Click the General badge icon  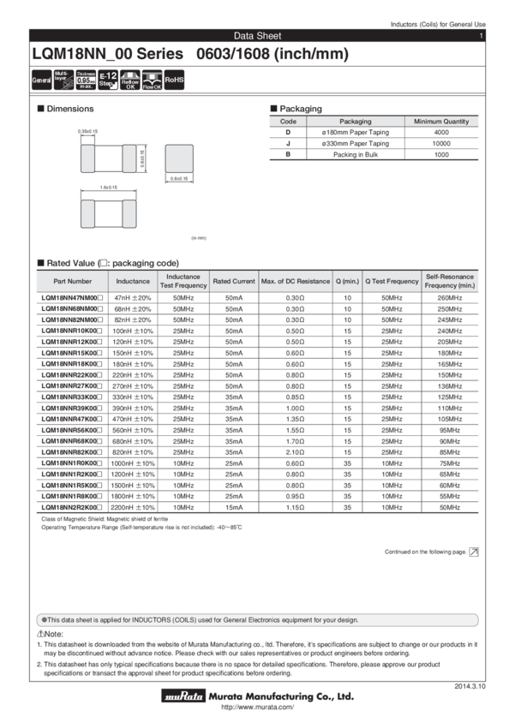pos(41,80)
